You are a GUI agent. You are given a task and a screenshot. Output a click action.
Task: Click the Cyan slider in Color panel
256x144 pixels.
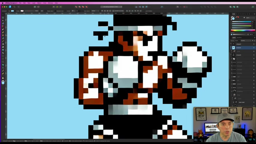pos(242,22)
